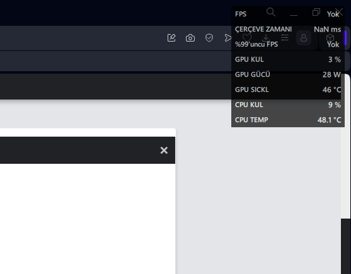Click the vertical scrollbar dark thumb
This screenshot has height=274, width=351.
(345, 246)
